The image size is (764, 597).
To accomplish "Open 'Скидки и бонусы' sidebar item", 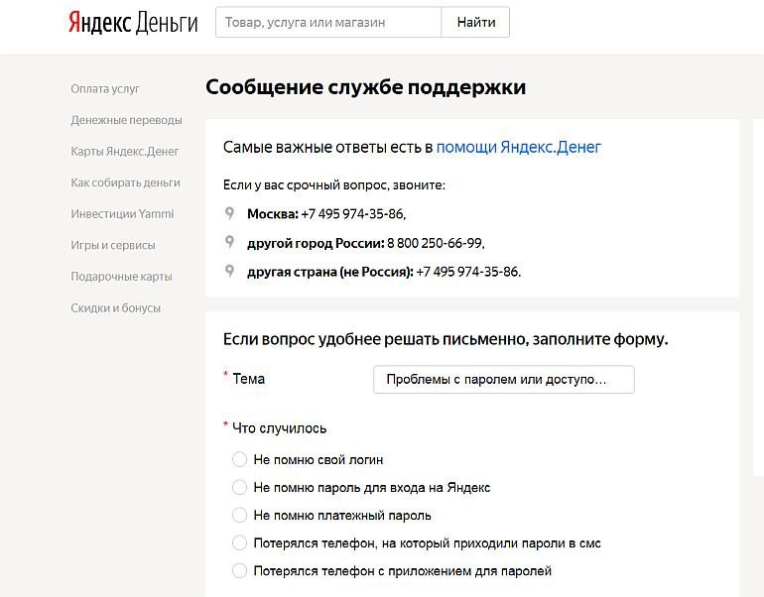I will click(x=115, y=307).
